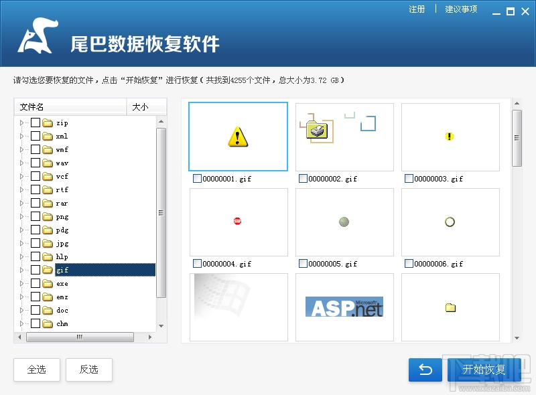Image resolution: width=536 pixels, height=395 pixels.
Task: Click the file tree scroll right arrow
Action: [149, 337]
